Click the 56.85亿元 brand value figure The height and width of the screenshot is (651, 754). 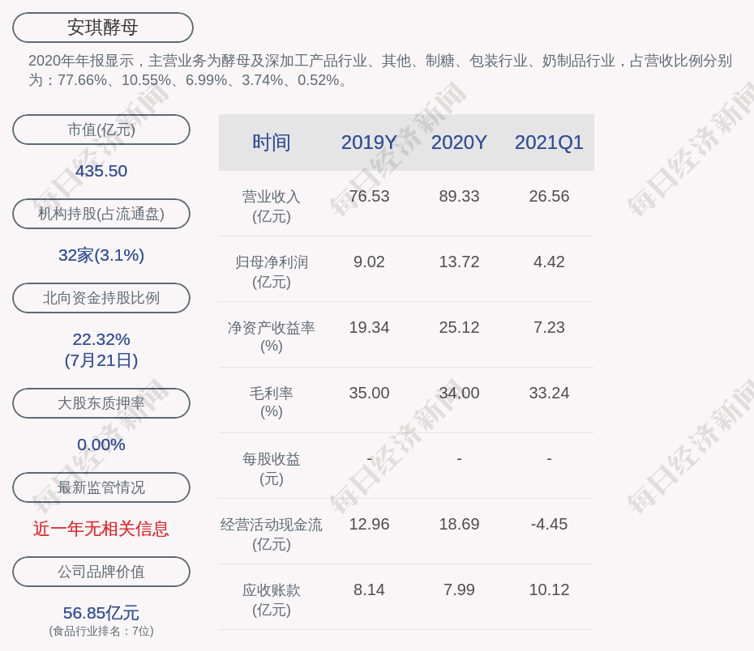pyautogui.click(x=101, y=613)
